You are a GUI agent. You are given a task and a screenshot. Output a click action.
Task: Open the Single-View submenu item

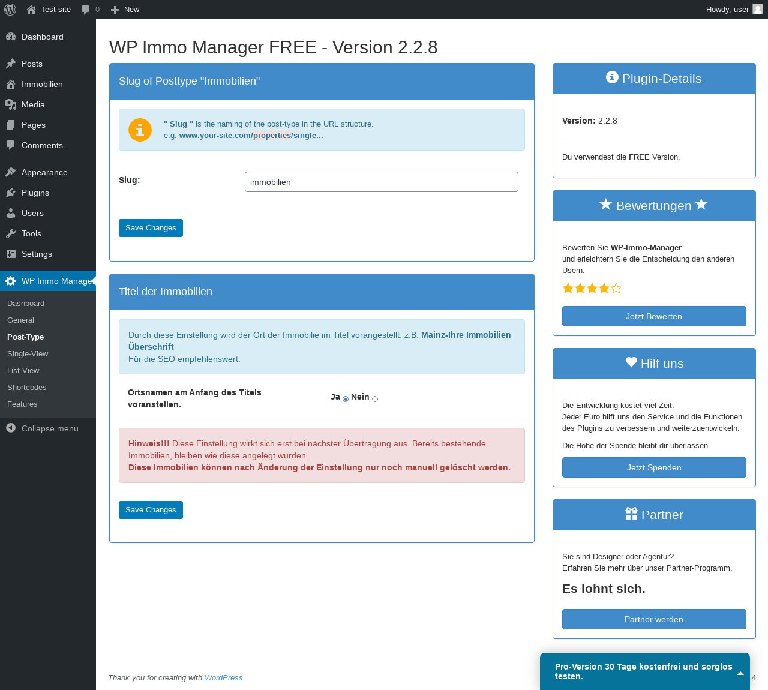point(28,354)
